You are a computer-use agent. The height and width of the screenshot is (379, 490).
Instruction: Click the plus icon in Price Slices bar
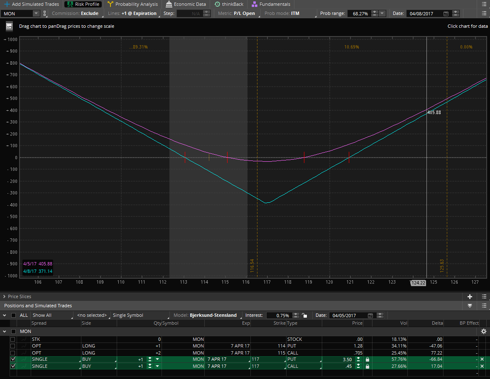[x=470, y=296]
